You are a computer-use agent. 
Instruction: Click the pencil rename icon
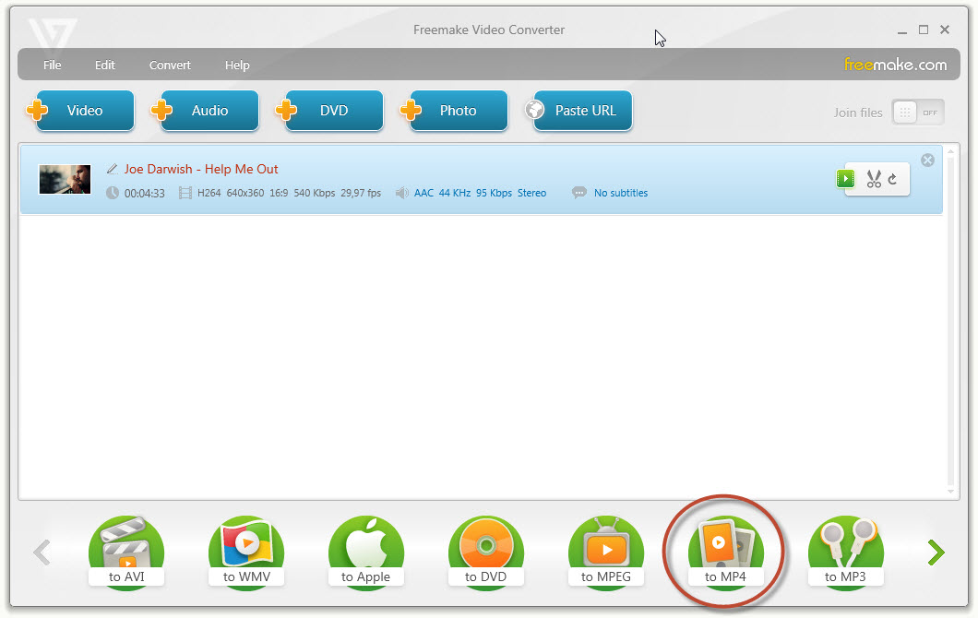click(113, 169)
